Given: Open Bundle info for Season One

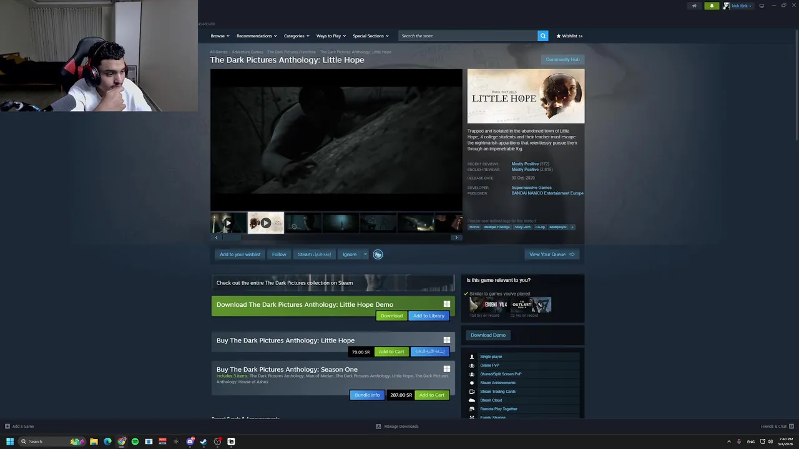Looking at the screenshot, I should coord(367,395).
